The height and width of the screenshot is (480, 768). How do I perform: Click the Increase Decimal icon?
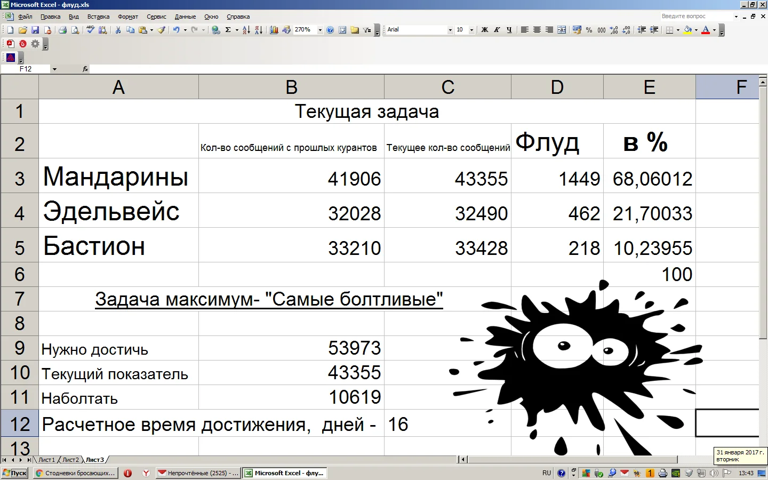[x=614, y=30]
